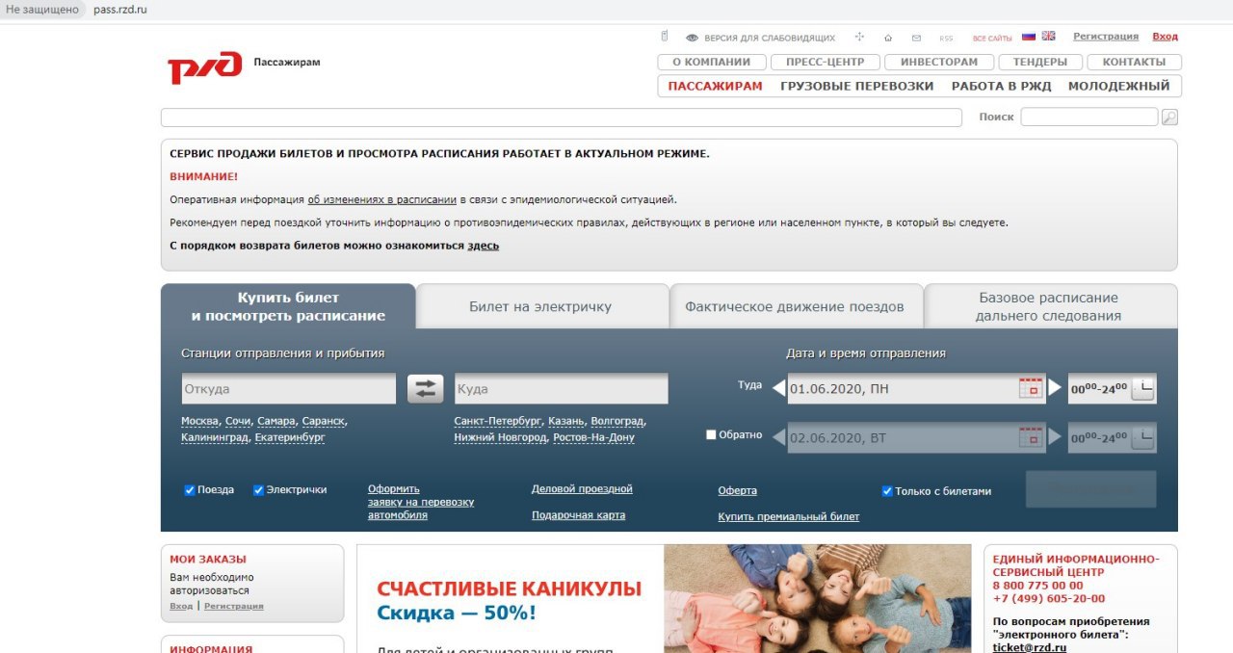Focus the Поиск search field

point(1089,117)
